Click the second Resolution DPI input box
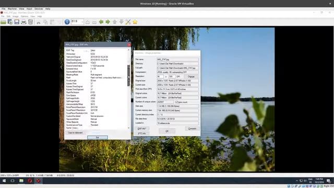Screen dimensions: 334x188 tap(172, 77)
